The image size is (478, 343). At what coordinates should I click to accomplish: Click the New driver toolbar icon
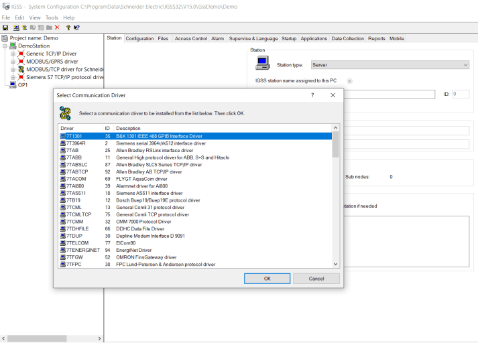pos(24,27)
